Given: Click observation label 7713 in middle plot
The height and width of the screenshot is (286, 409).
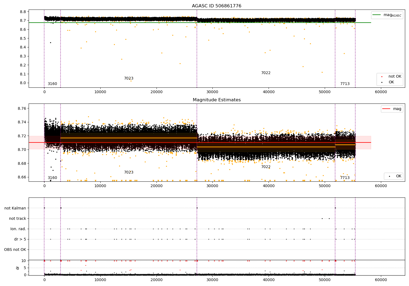Looking at the screenshot, I should click(x=345, y=178).
